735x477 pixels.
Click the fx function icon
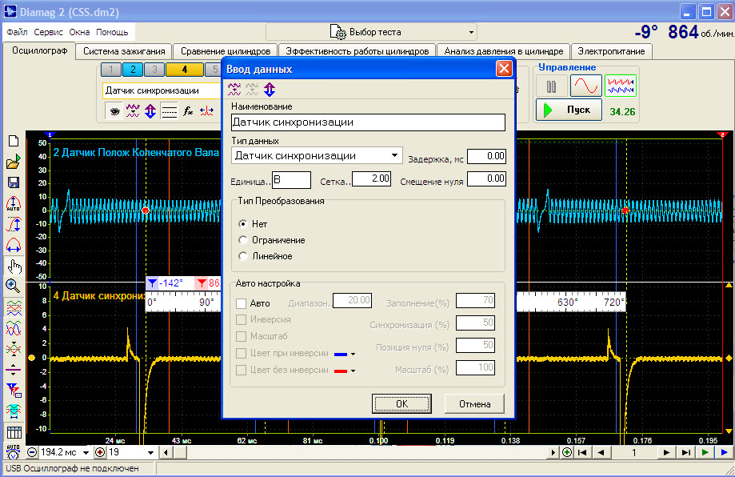(x=188, y=111)
